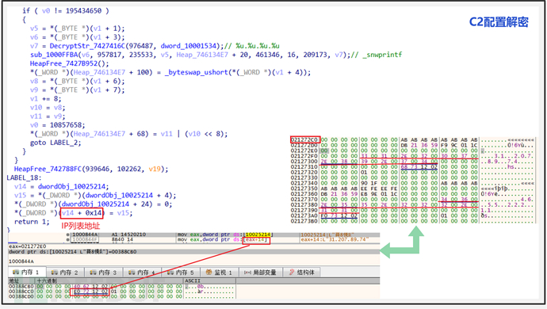Viewport: 547px width, 309px height.
Task: Click the comment eax+14:L"31.207.89.74"
Action: coord(335,239)
